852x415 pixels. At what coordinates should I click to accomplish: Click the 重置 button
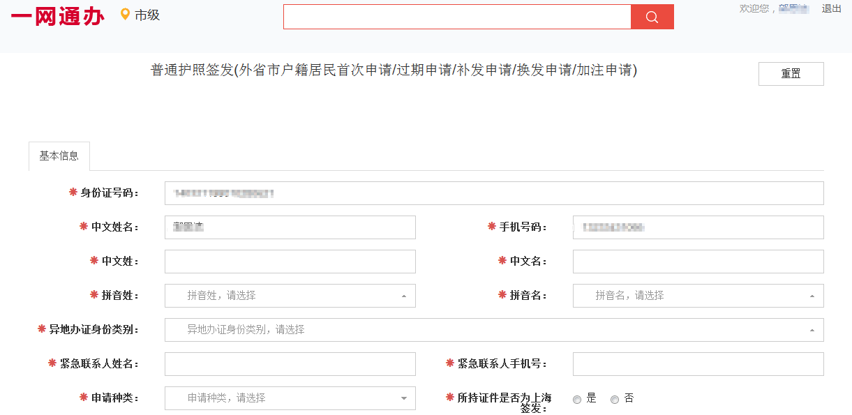791,74
